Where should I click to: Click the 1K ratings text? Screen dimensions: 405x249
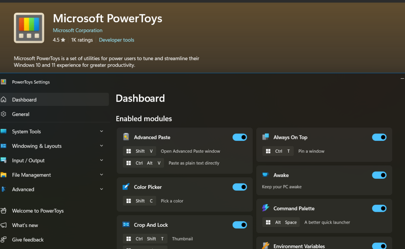82,40
